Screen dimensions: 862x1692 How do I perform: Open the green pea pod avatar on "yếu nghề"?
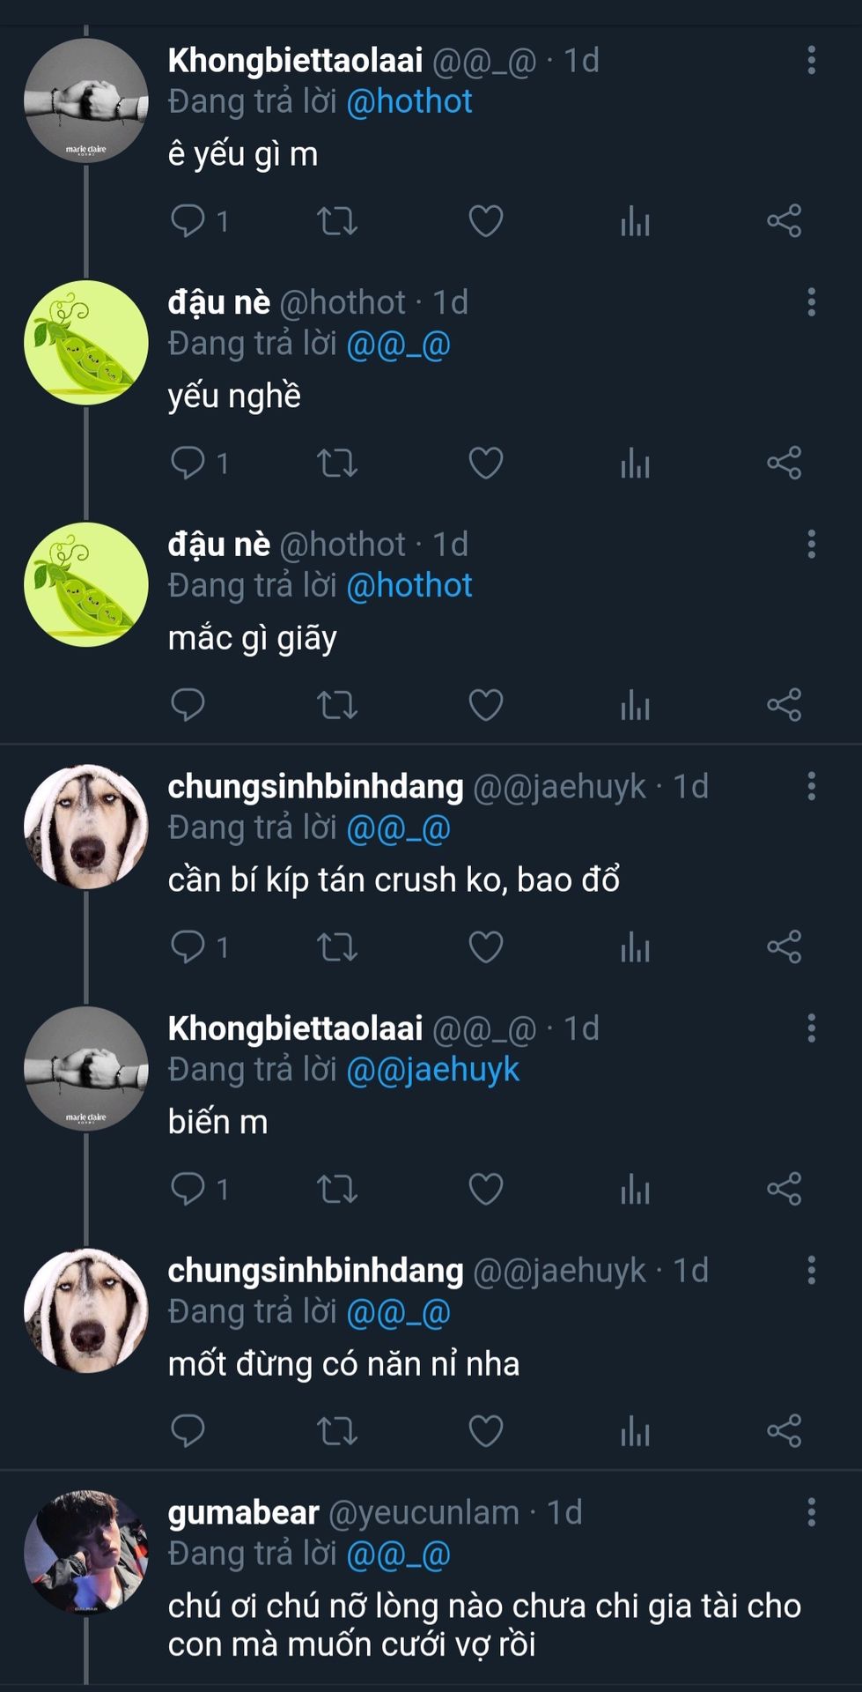click(x=85, y=343)
